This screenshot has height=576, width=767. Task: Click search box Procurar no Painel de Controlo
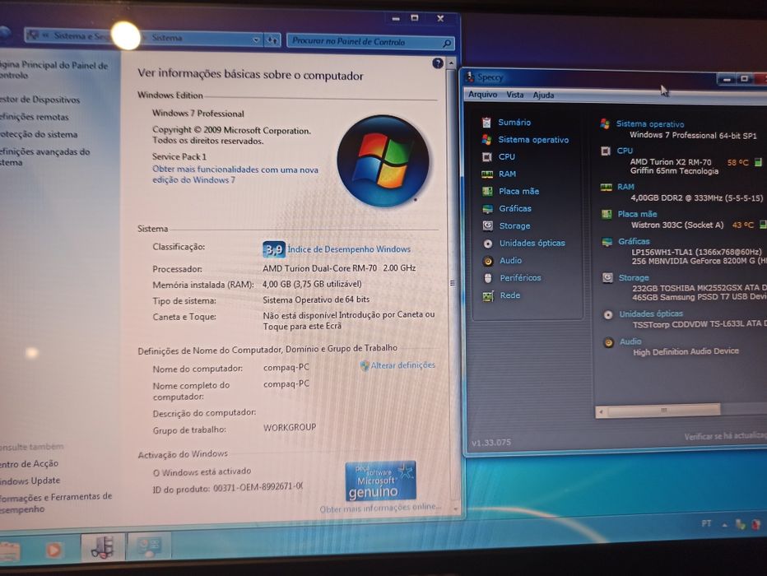point(370,42)
